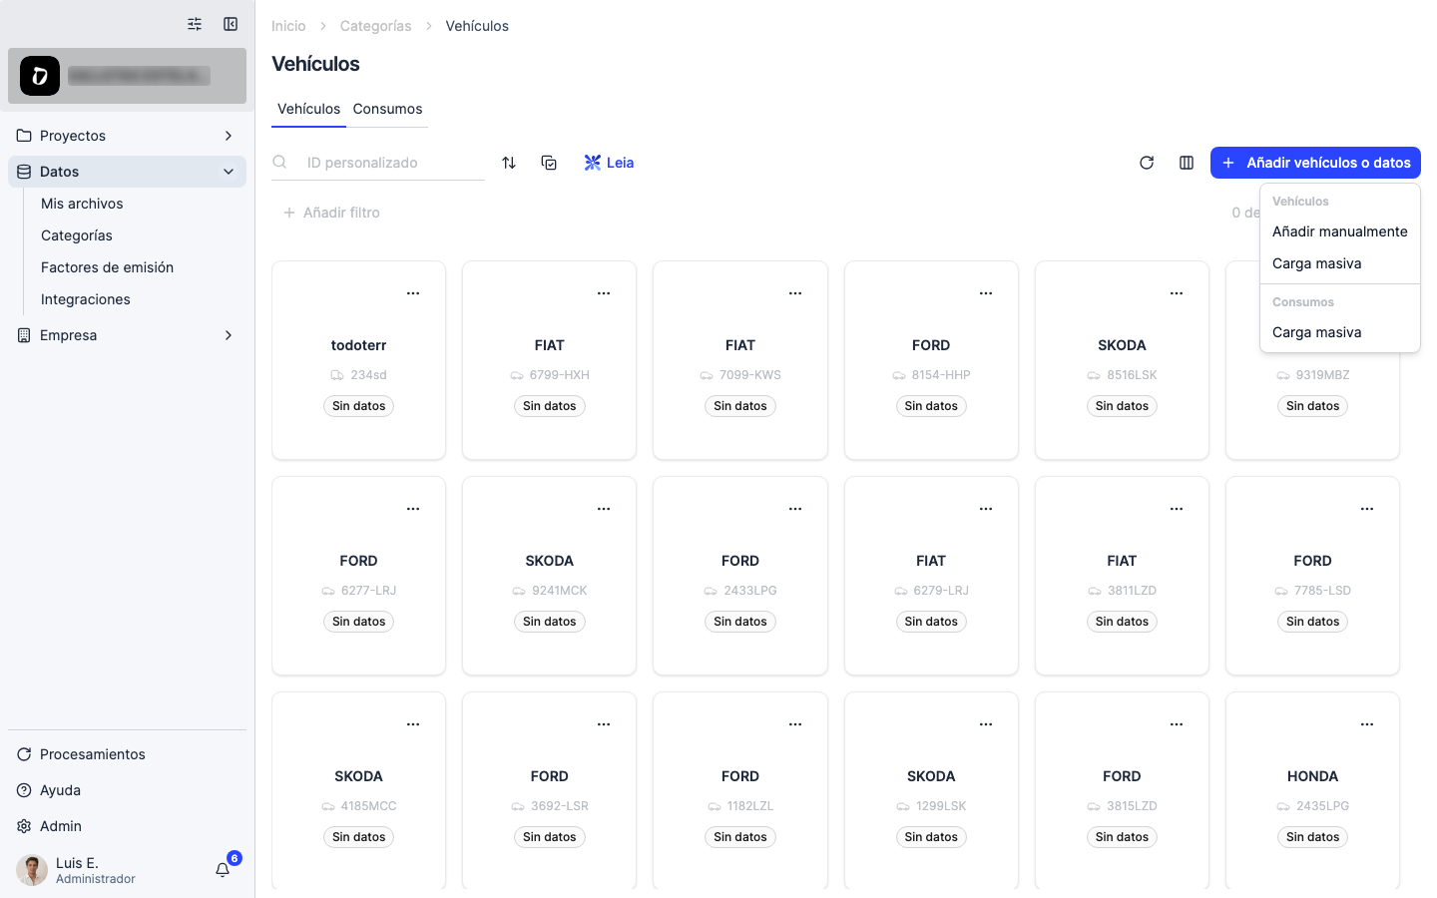Viewport: 1437px width, 898px height.
Task: Open Categorías in sidebar
Action: (x=77, y=235)
